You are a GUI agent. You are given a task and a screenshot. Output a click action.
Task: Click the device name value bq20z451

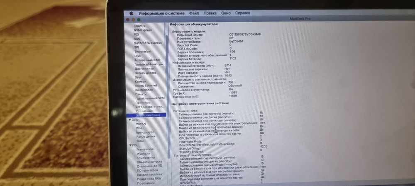(x=237, y=41)
